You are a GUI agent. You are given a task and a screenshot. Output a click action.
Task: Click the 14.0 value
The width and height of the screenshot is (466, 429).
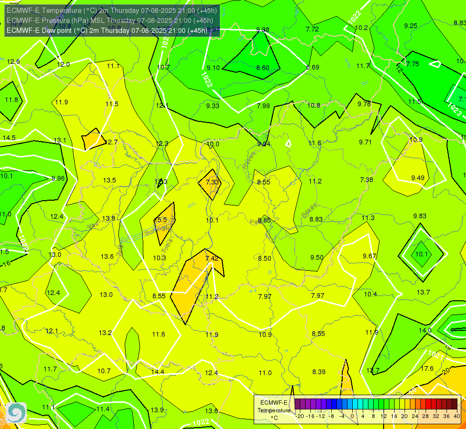425,330
